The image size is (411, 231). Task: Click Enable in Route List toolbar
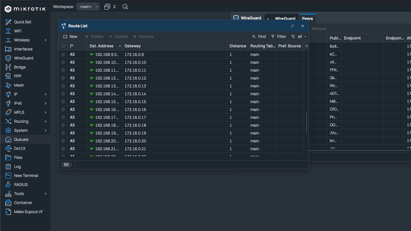click(94, 36)
